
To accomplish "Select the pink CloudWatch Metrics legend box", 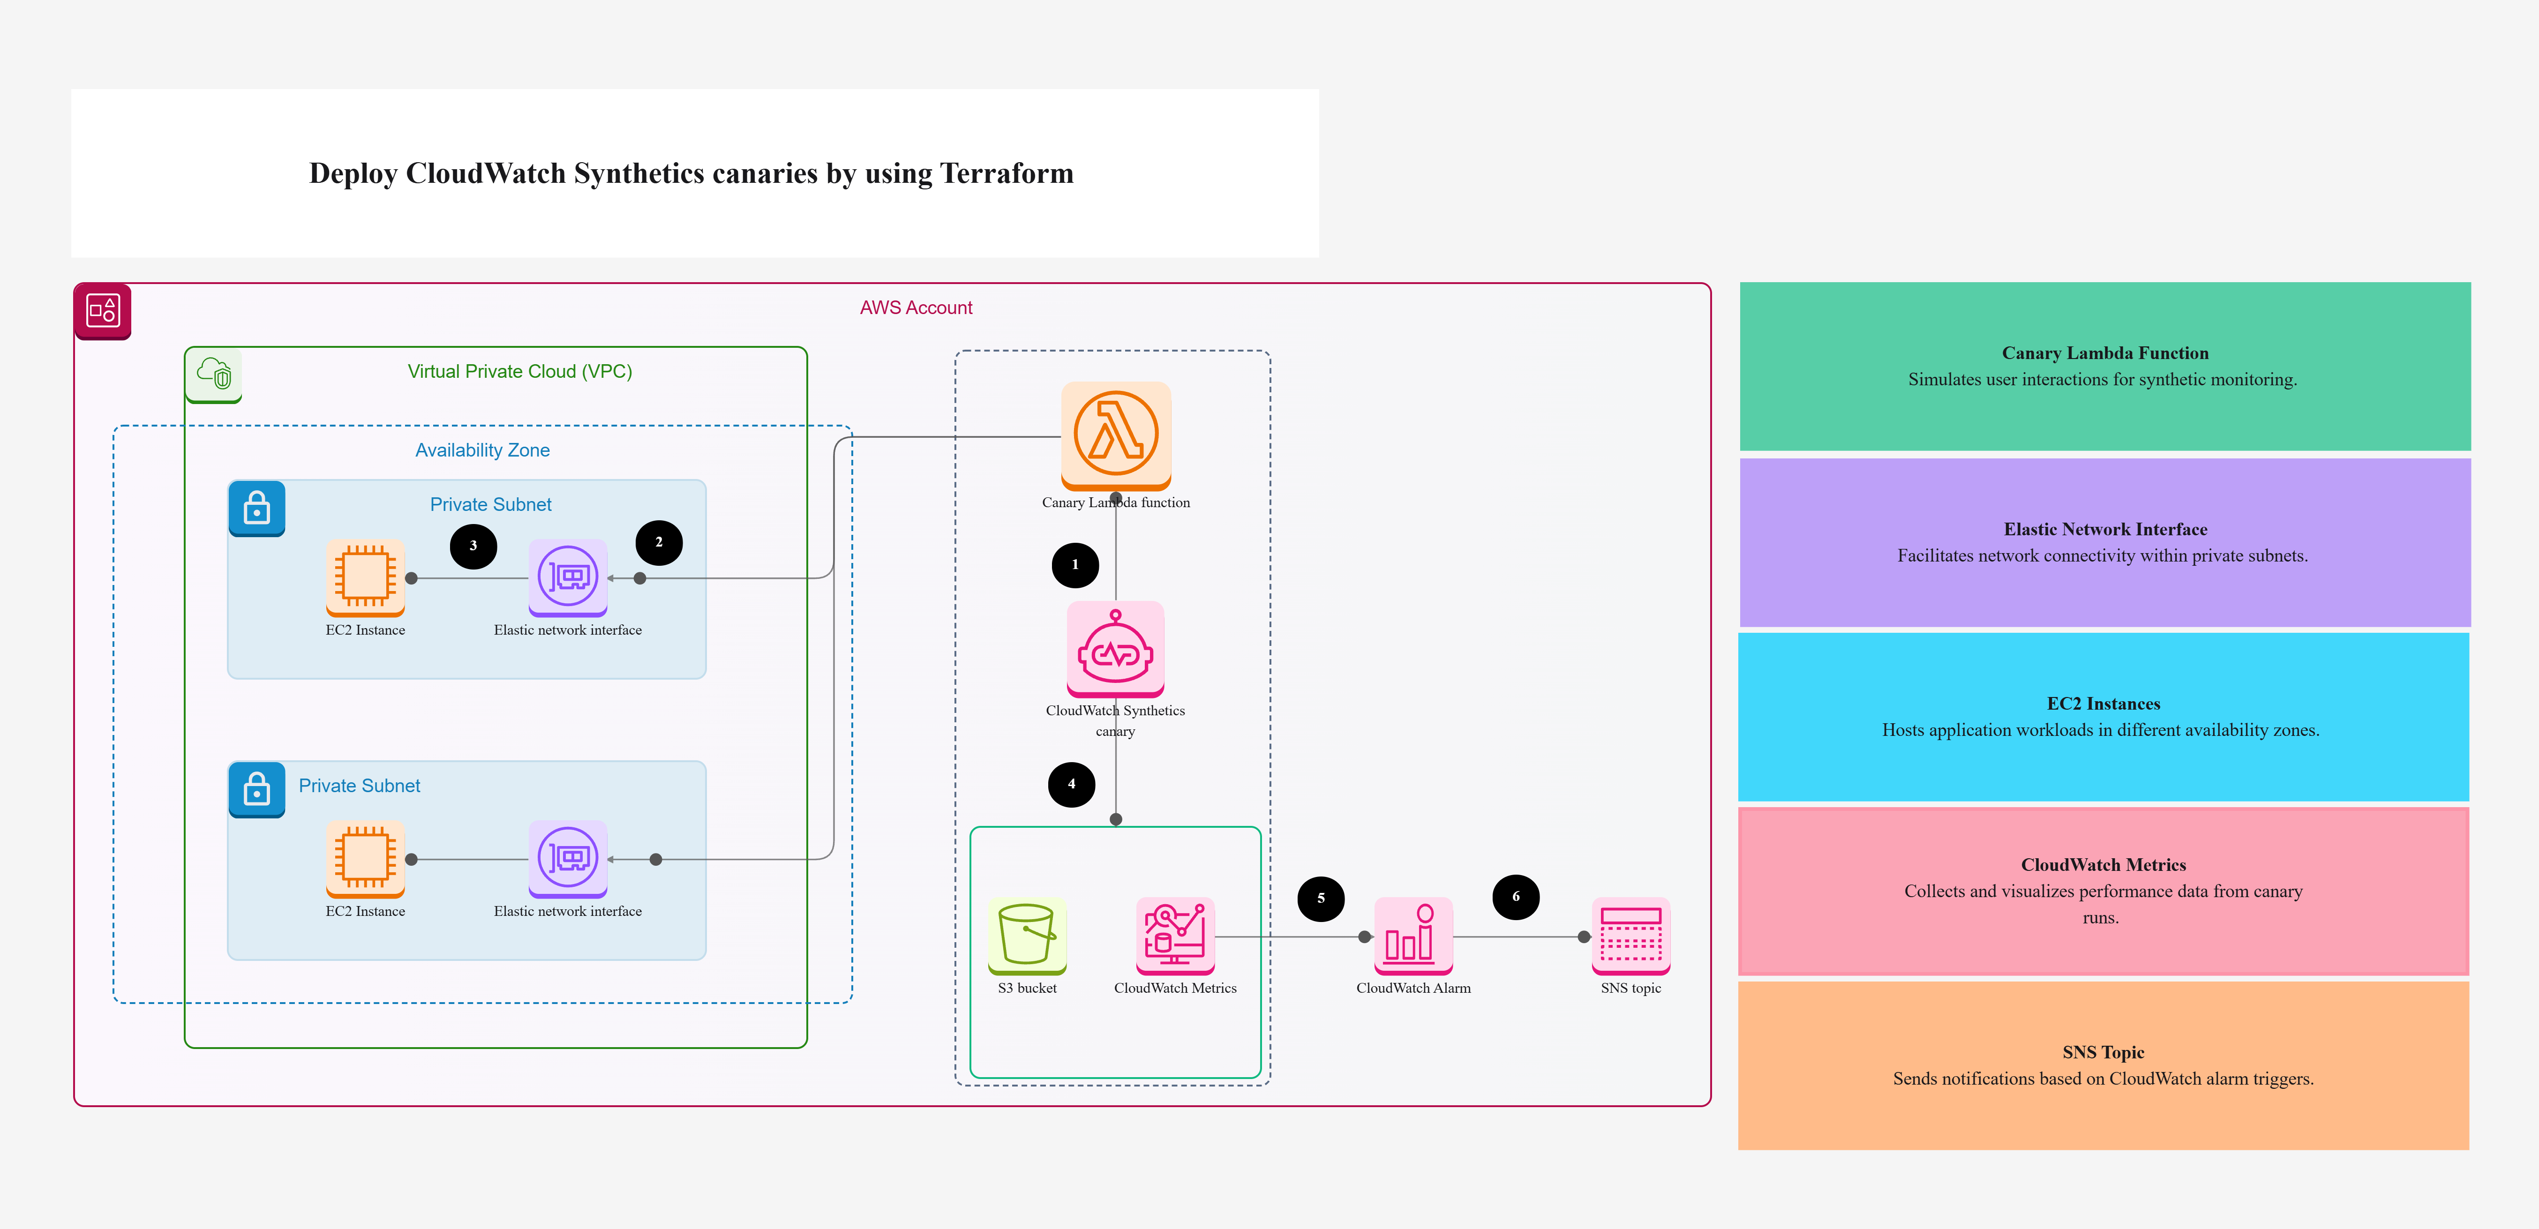I will click(x=2103, y=891).
